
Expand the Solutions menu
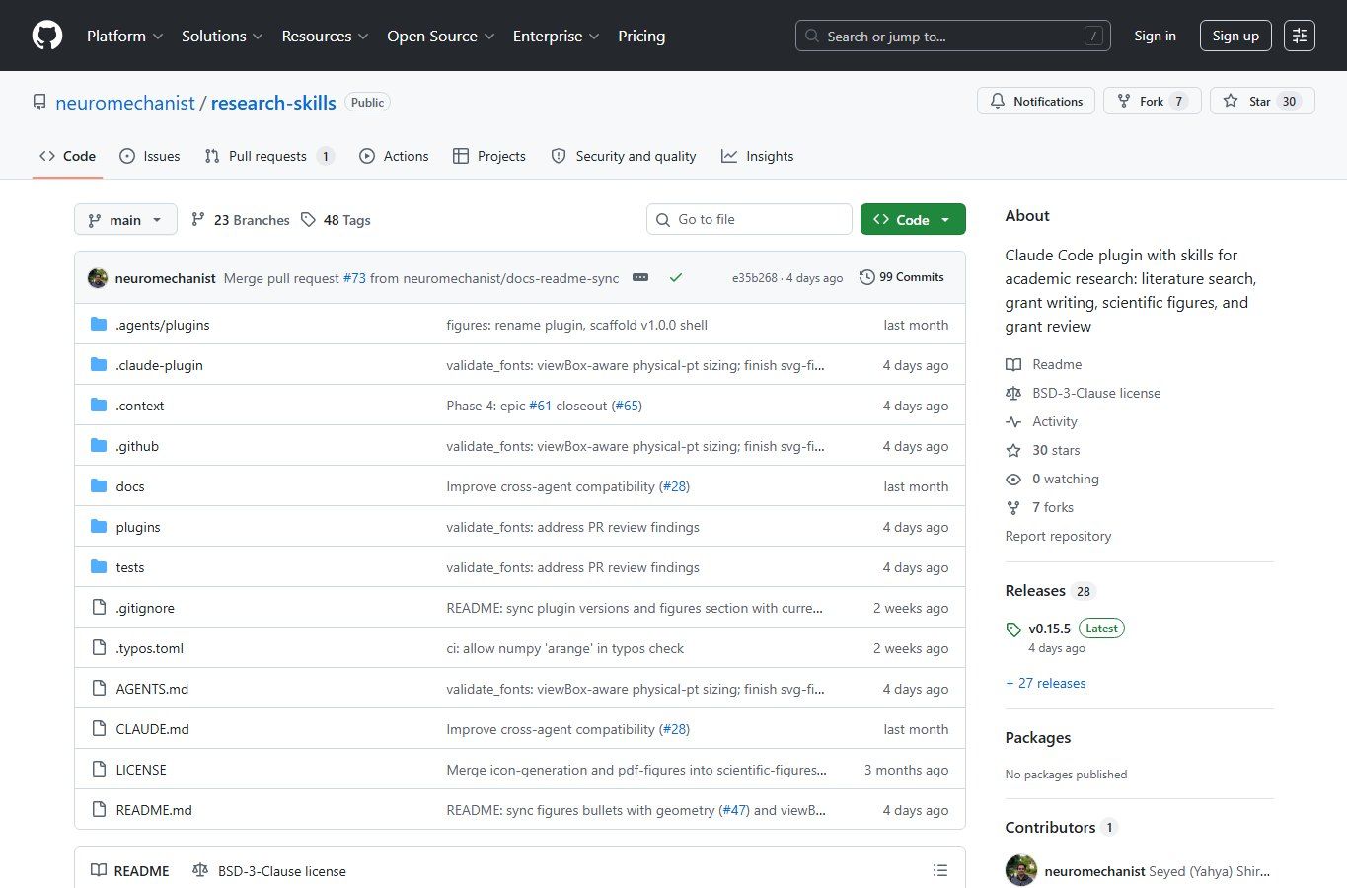pyautogui.click(x=222, y=36)
